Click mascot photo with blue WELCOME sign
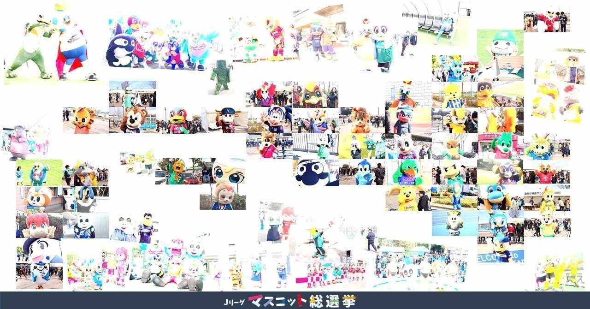The image size is (590, 309). (501, 250)
